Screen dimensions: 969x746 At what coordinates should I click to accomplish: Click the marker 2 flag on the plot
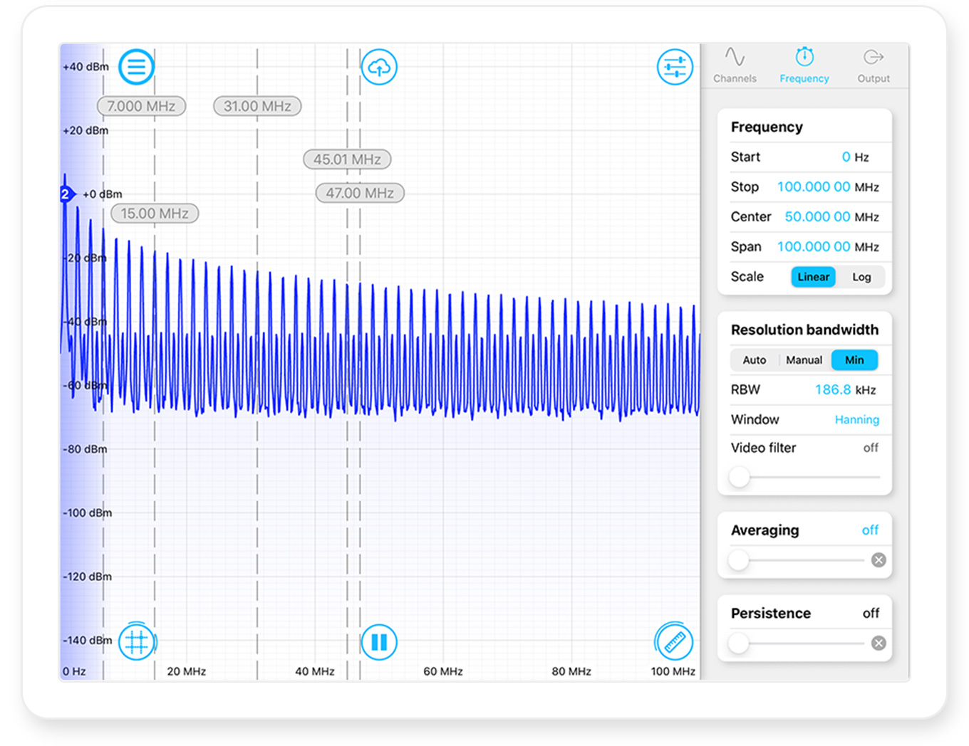click(x=65, y=194)
